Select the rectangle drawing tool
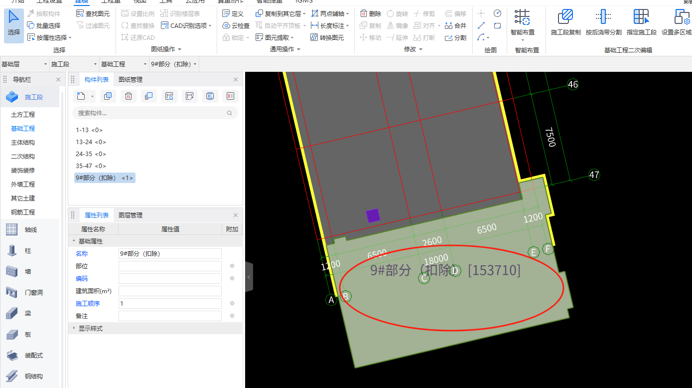 [497, 25]
